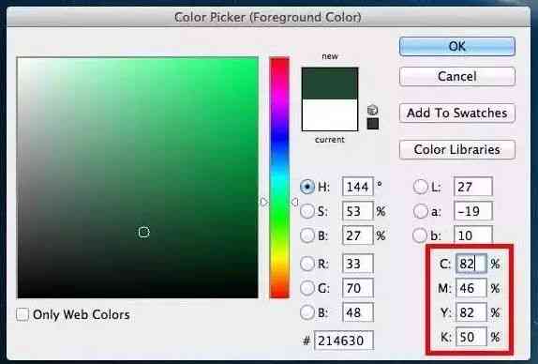Viewport: 538px width, 364px height.
Task: Open Color Libraries
Action: click(x=457, y=150)
